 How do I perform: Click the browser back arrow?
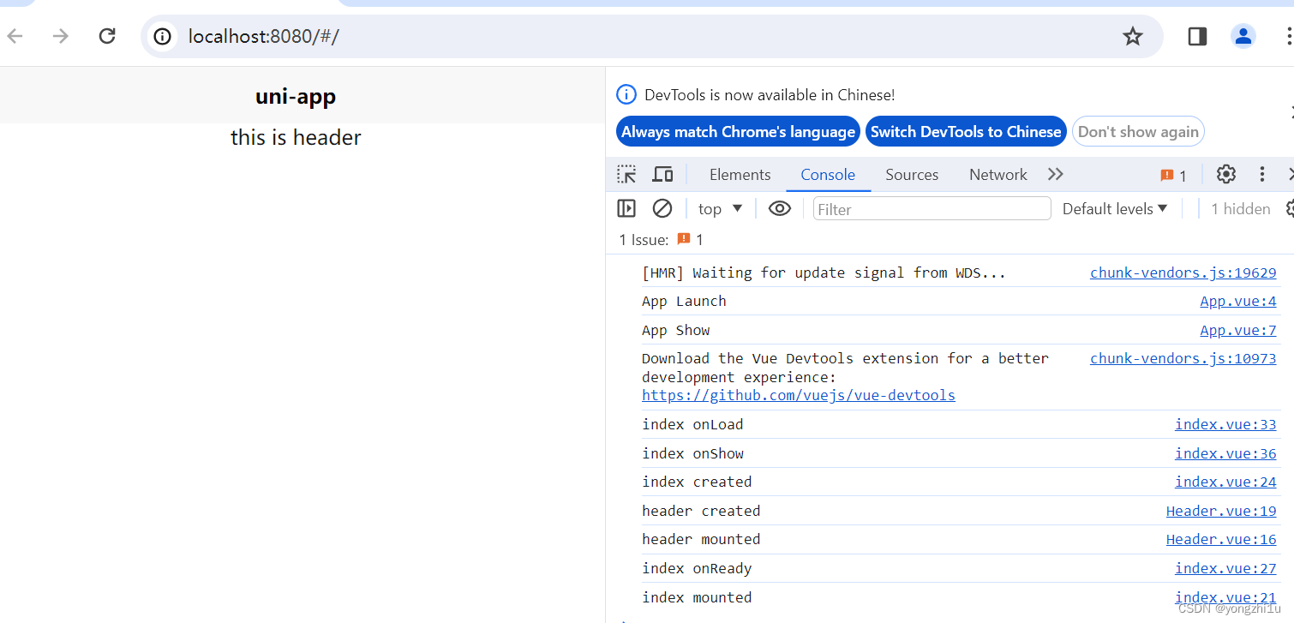pos(15,36)
